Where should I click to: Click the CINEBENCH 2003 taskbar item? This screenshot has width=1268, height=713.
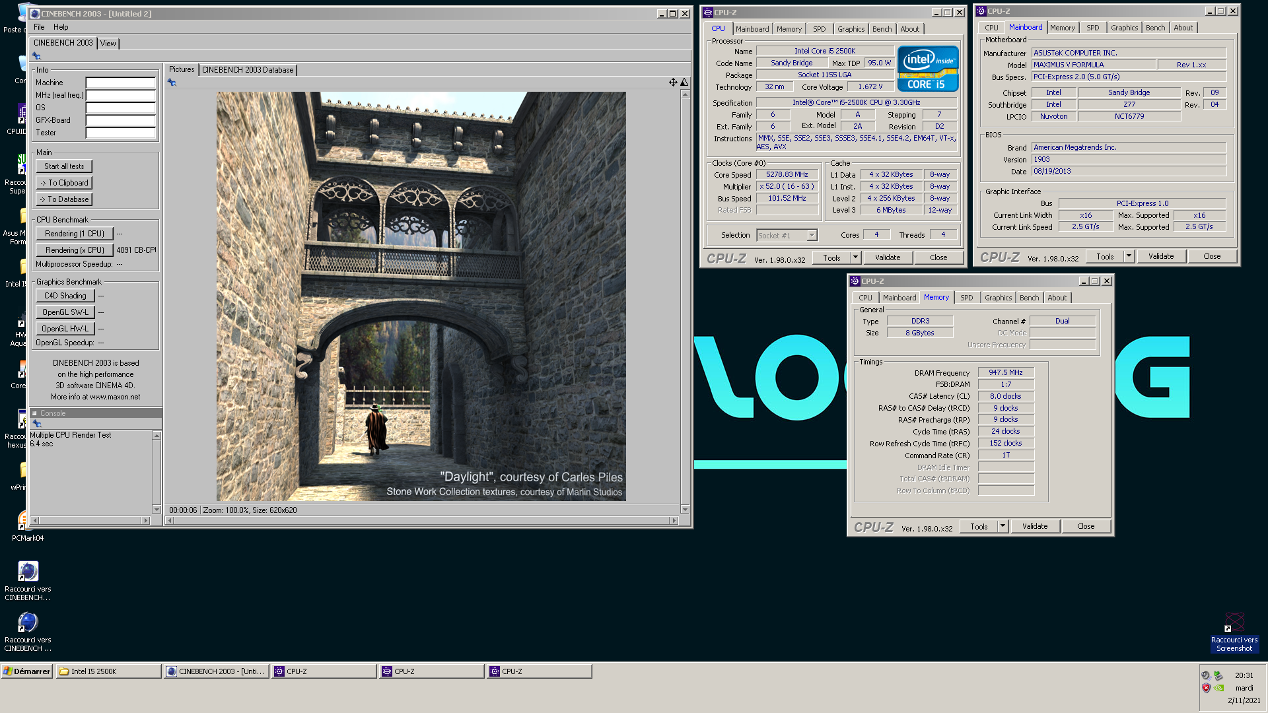click(x=216, y=671)
